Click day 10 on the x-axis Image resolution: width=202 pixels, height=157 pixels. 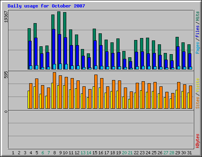point(65,153)
